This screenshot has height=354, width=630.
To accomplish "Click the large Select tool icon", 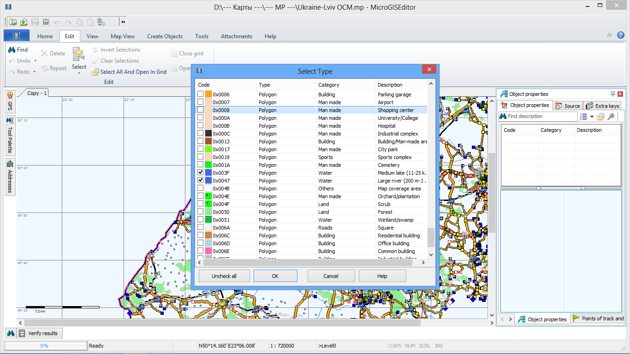I will (78, 54).
